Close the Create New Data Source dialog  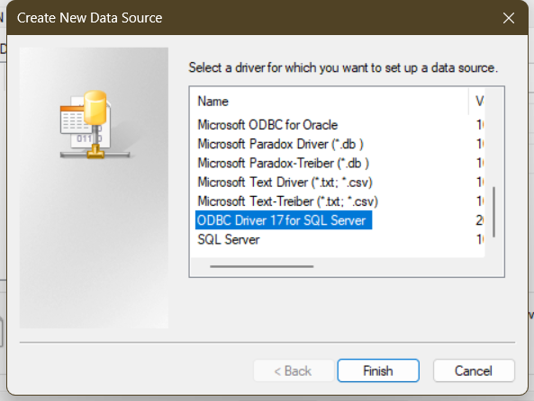509,18
